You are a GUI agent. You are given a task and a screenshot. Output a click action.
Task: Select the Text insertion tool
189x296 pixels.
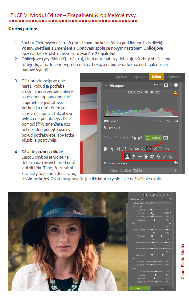coord(161,149)
